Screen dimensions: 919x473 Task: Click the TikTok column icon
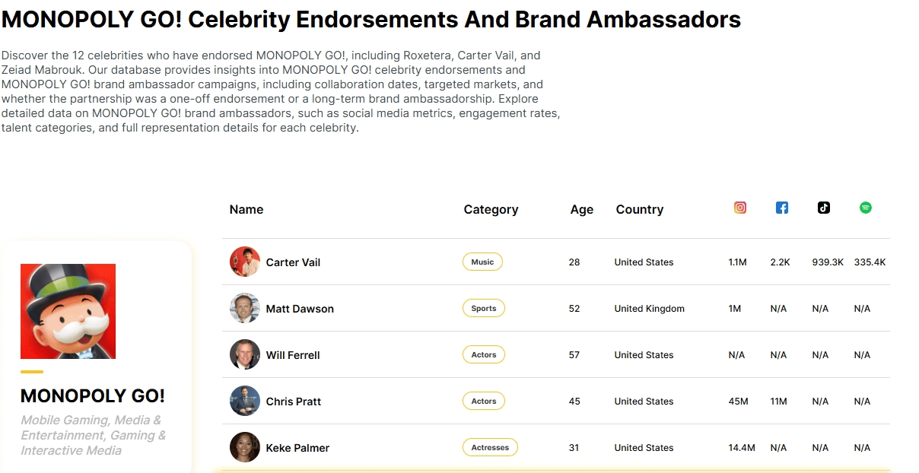pos(824,208)
